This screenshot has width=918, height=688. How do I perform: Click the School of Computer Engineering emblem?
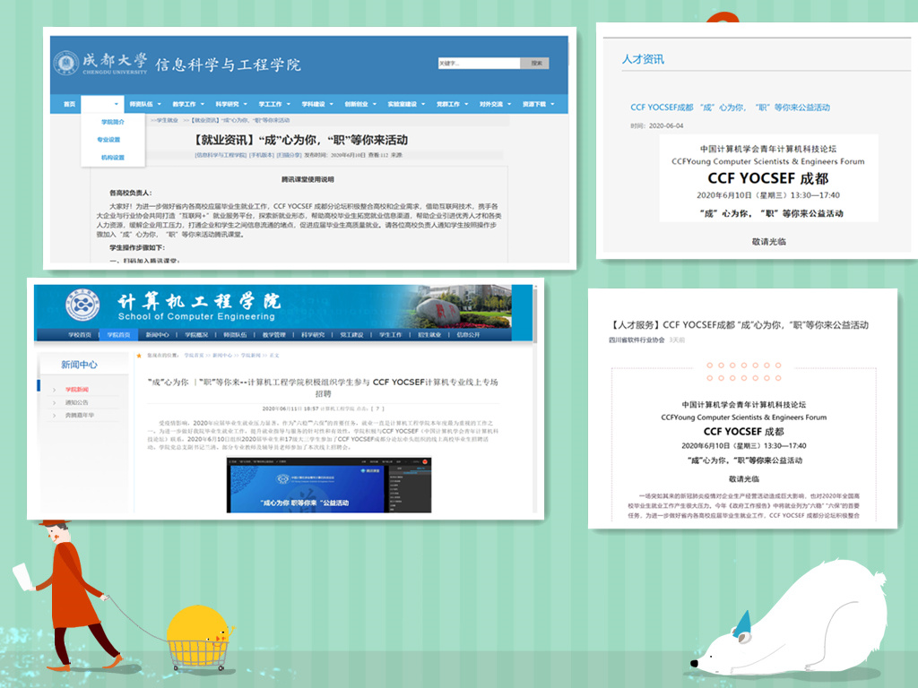tap(82, 305)
